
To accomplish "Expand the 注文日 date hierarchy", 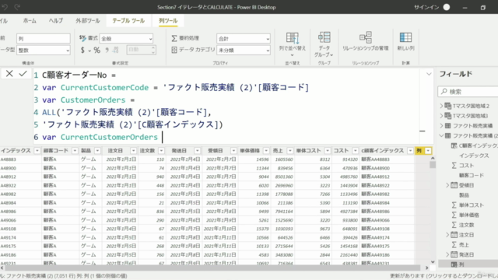I will pos(447,235).
